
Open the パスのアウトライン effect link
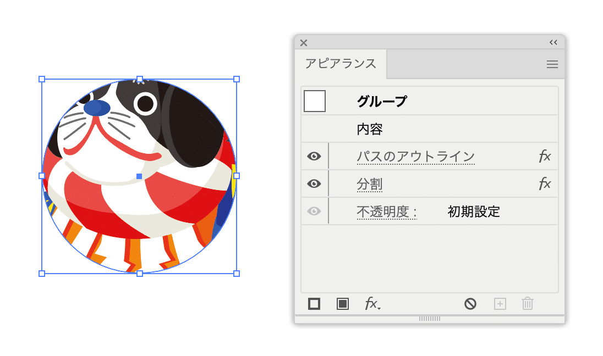click(x=416, y=157)
